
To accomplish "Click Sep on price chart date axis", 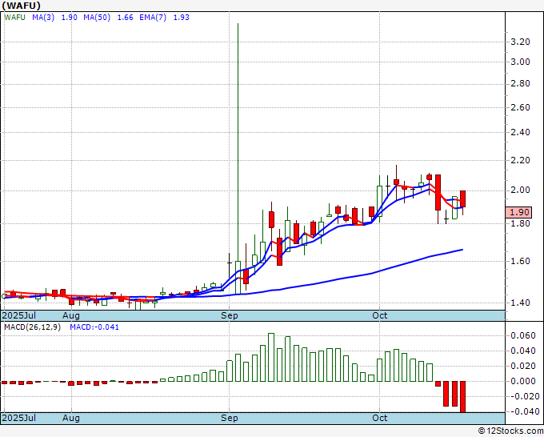I will 230,315.
